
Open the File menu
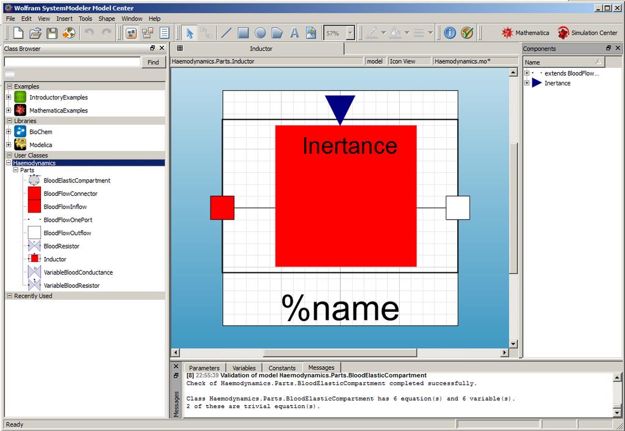(x=10, y=19)
